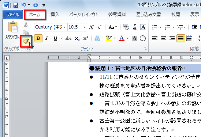Toggle bold formatting

pos(38,38)
